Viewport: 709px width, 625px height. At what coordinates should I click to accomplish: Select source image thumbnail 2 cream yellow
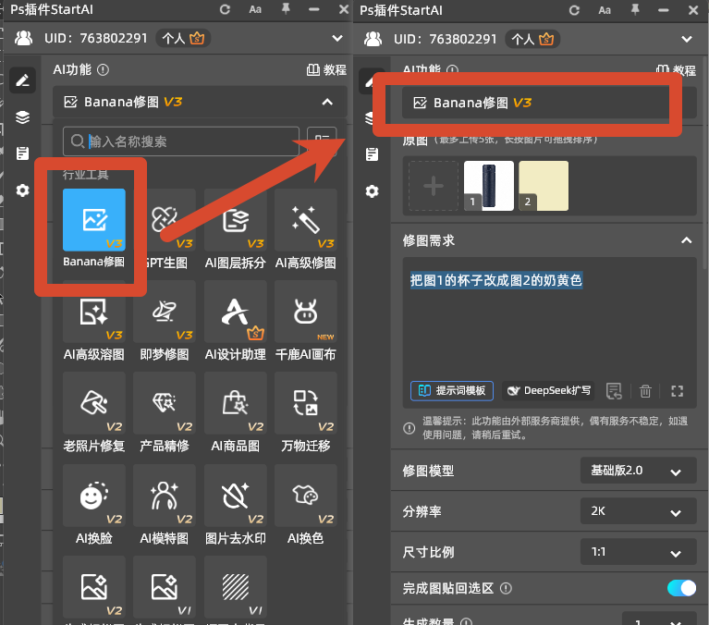[x=544, y=186]
